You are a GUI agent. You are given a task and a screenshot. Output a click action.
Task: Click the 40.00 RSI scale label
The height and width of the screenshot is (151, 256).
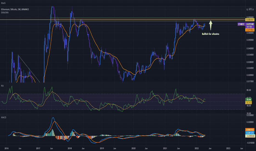pos(249,106)
